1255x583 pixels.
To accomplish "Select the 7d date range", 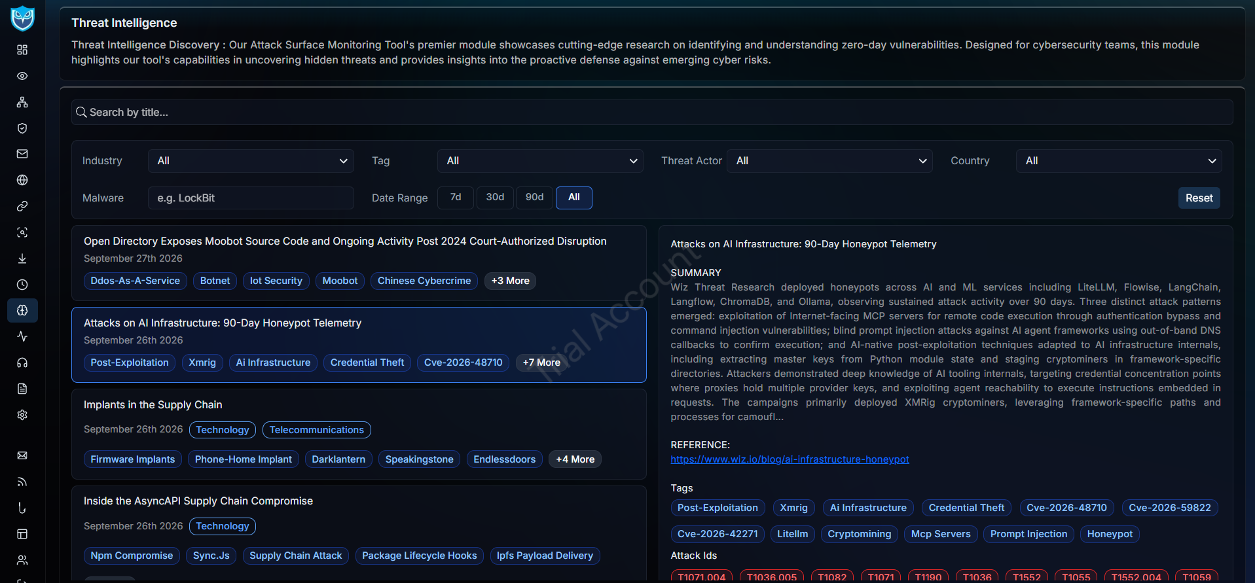I will coord(456,197).
